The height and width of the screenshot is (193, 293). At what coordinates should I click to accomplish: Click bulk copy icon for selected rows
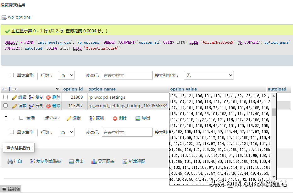pos(92,118)
